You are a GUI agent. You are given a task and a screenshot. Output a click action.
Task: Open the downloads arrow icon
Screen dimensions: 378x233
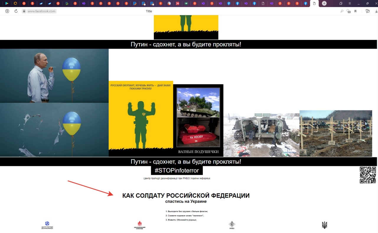(377, 11)
